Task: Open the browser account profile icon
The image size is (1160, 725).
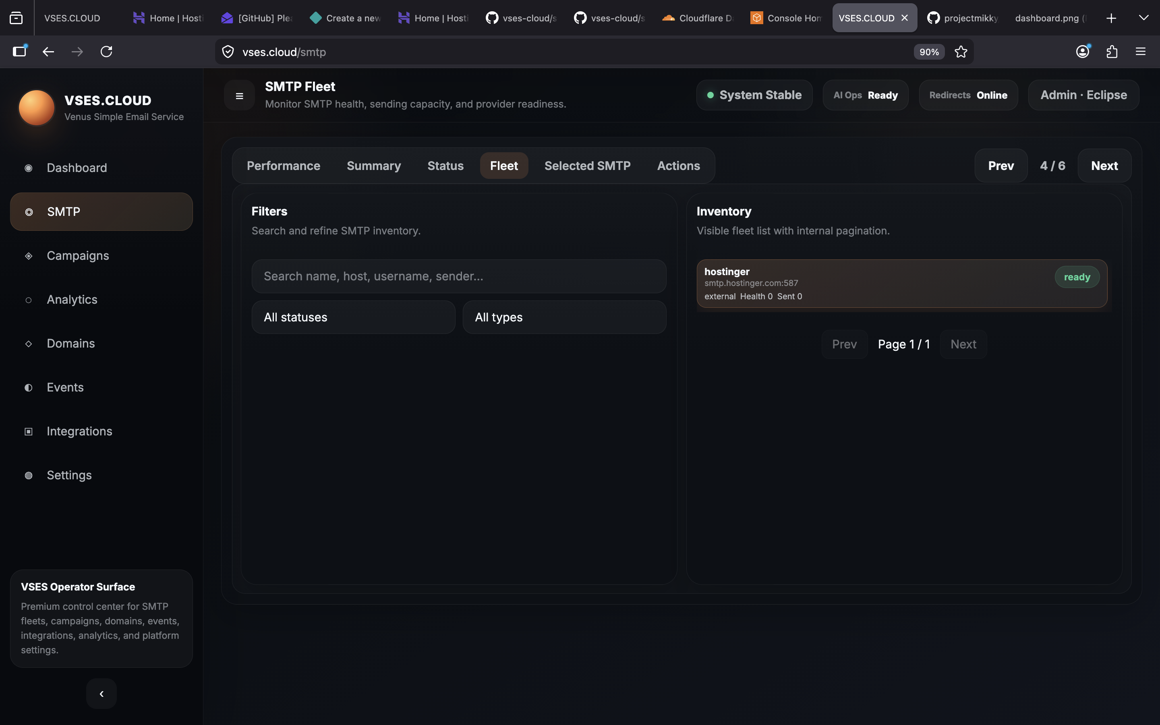Action: (x=1083, y=52)
